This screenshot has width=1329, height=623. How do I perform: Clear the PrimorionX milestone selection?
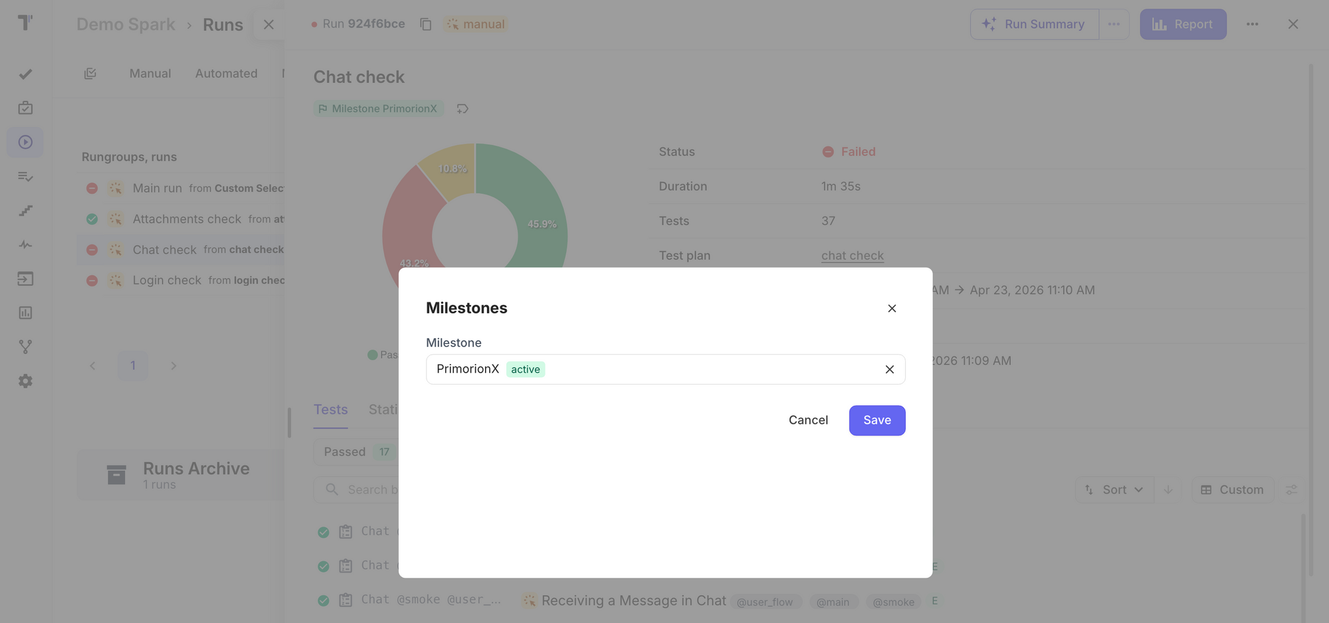889,369
